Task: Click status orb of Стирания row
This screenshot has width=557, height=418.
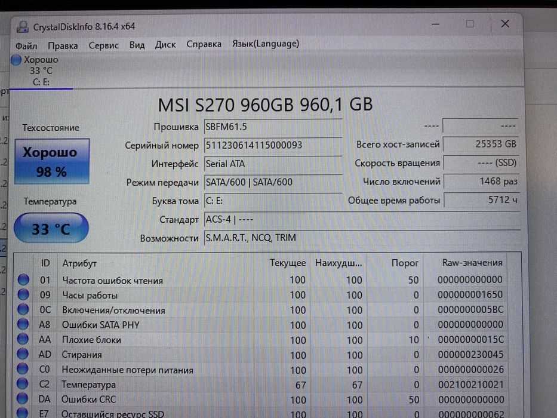Action: 22,354
